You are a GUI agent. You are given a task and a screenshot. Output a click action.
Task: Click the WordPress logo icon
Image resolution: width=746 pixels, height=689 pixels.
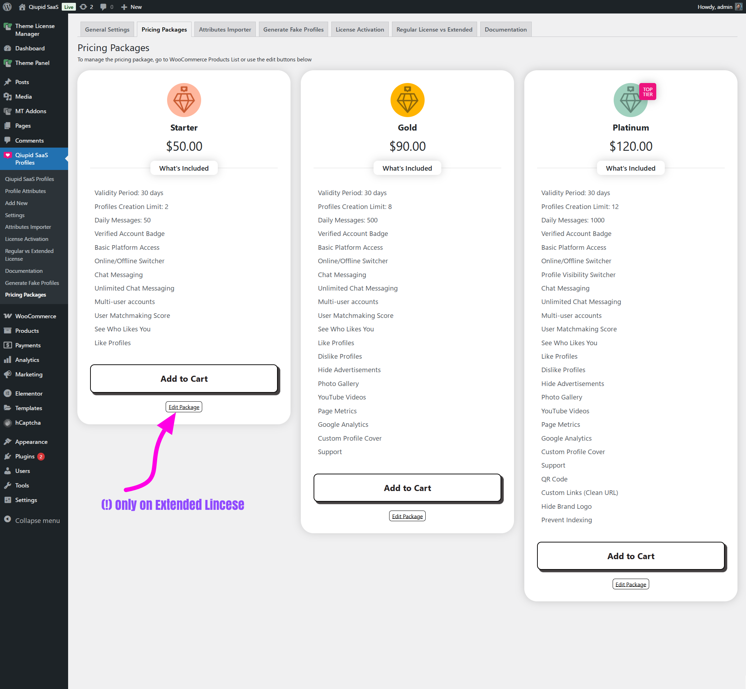coord(7,7)
